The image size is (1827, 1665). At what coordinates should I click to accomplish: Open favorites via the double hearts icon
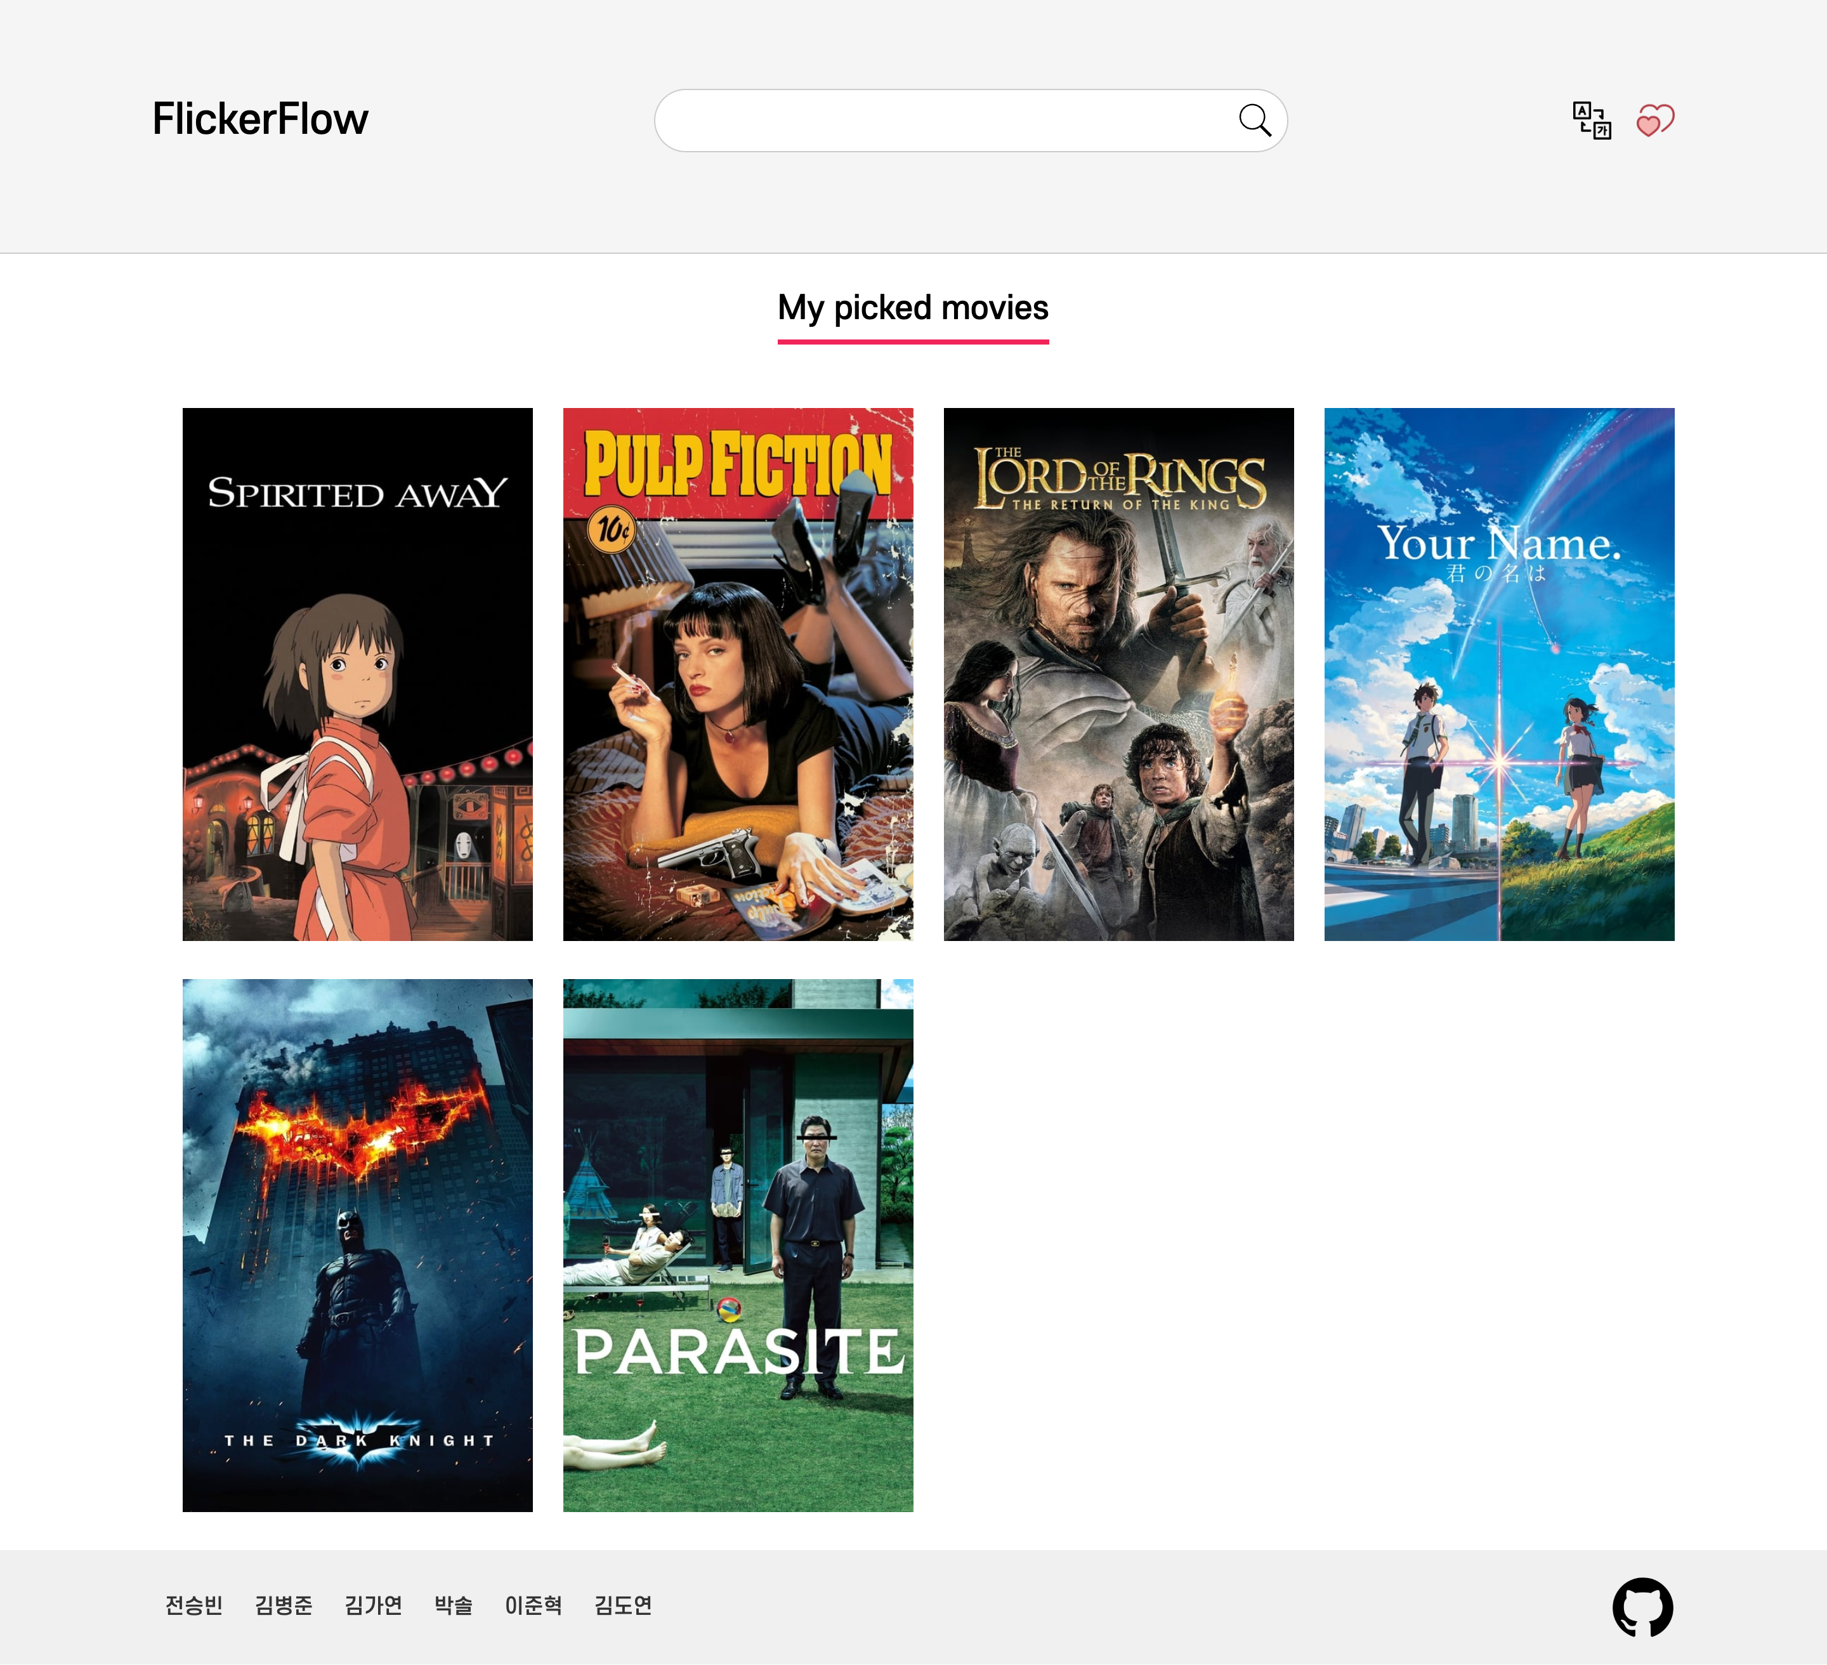[1655, 120]
